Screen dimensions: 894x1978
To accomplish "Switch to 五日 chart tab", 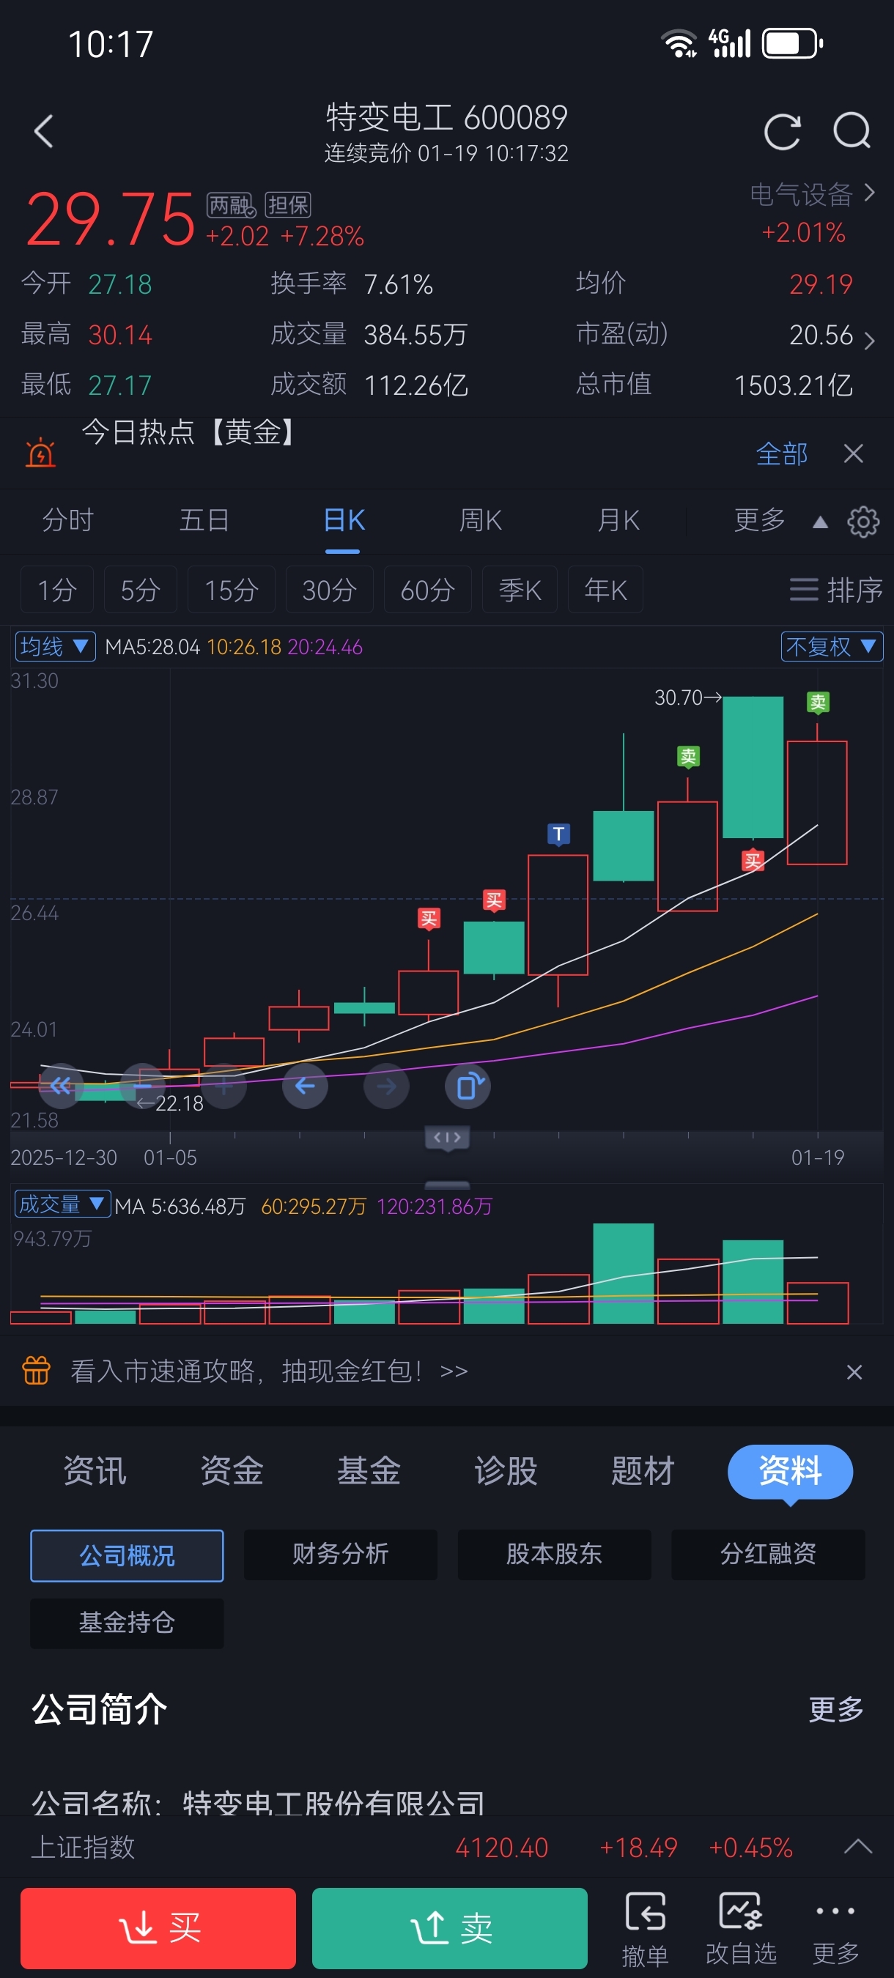I will [204, 521].
